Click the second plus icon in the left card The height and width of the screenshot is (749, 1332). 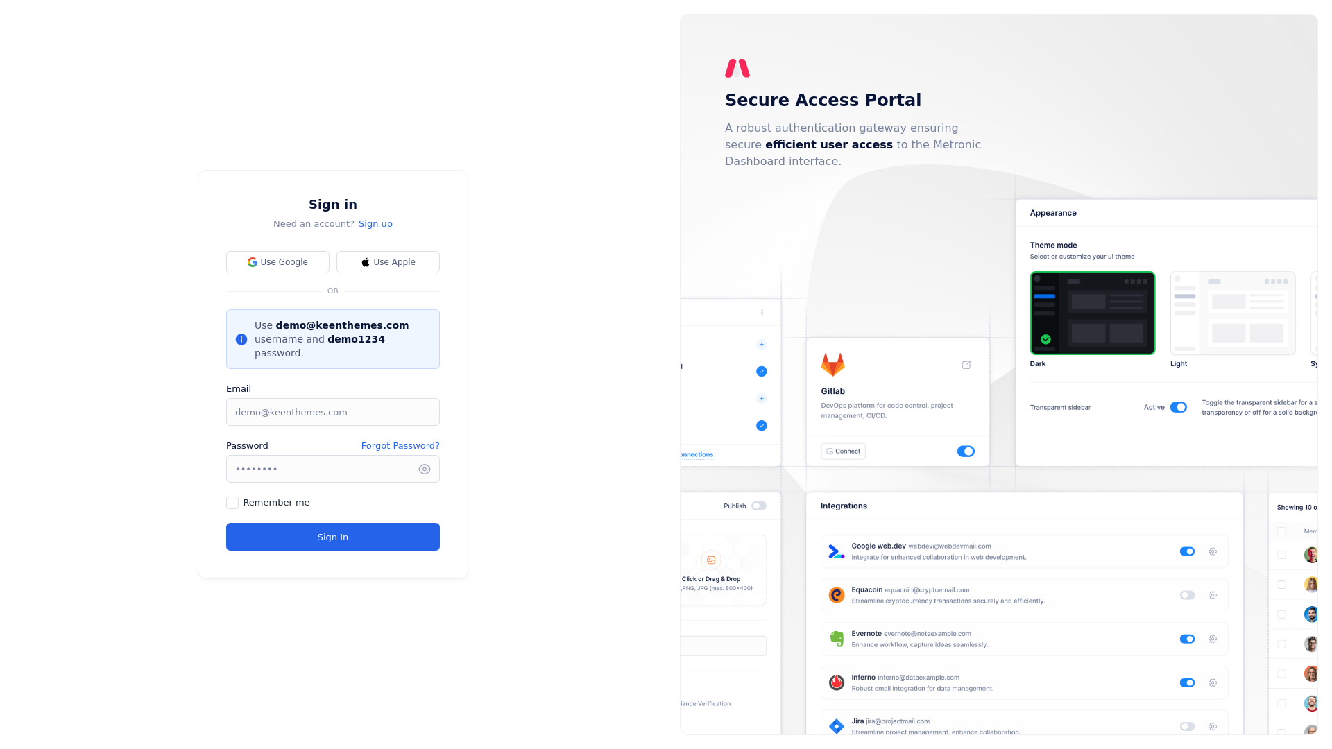[x=762, y=398]
